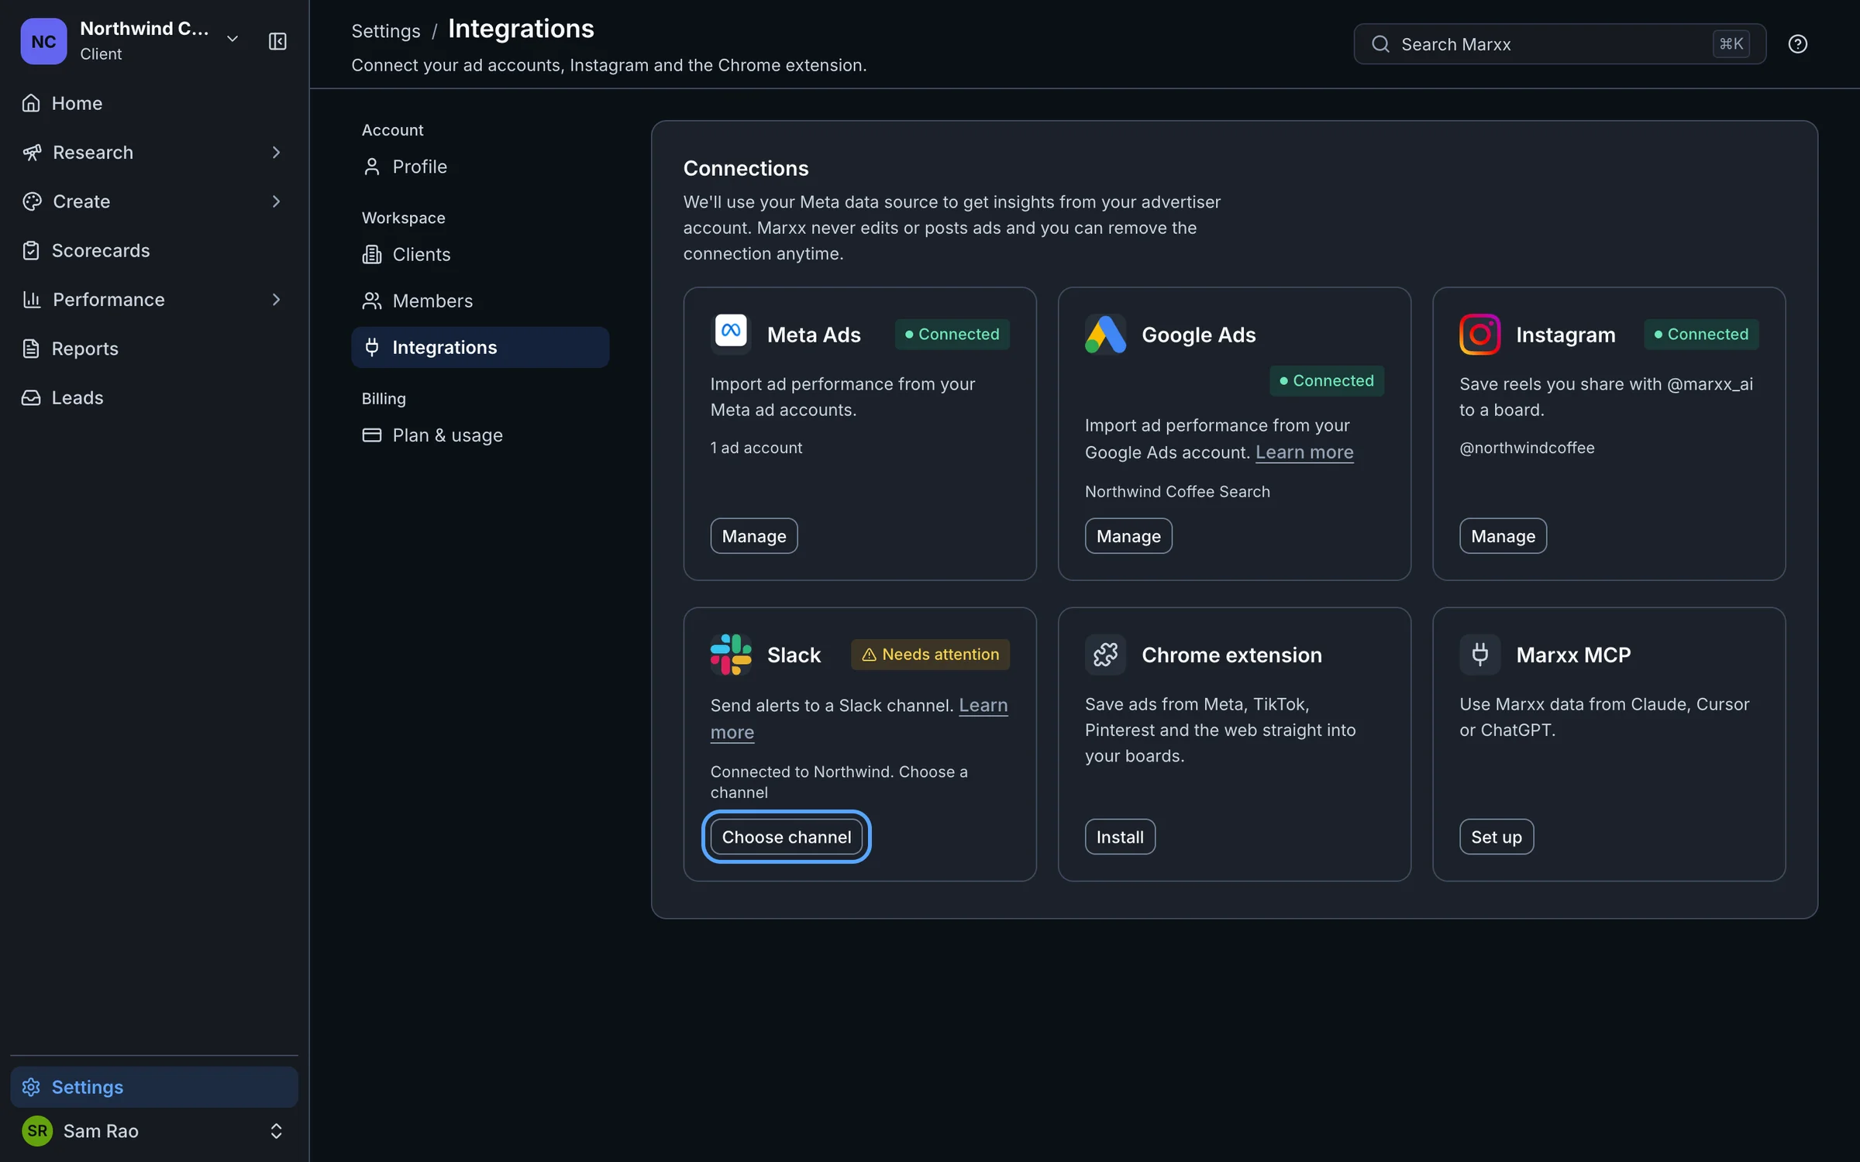
Task: Click the Meta Ads Connected badge
Action: [952, 334]
